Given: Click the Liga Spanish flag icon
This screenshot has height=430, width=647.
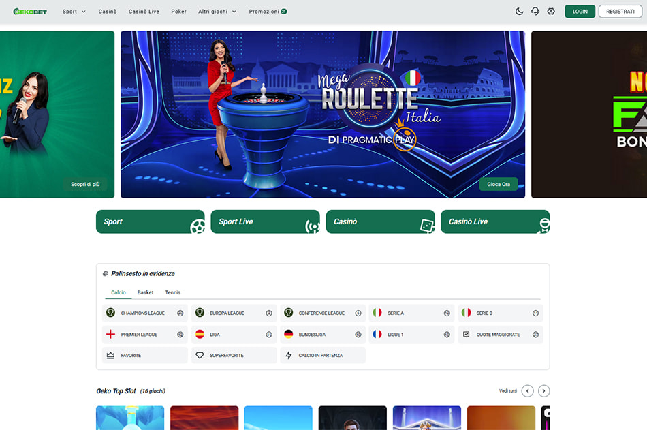Looking at the screenshot, I should point(200,334).
